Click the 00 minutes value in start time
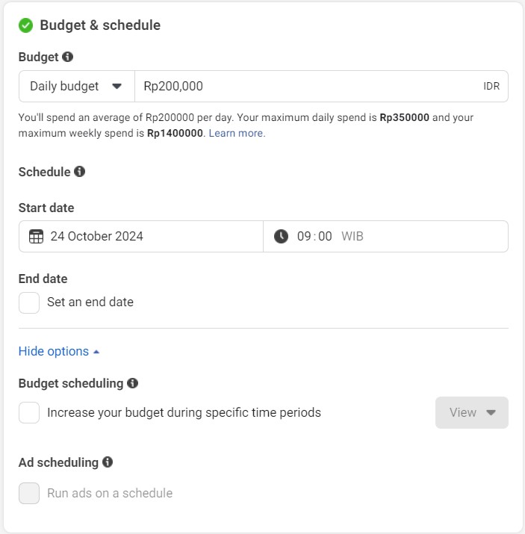The image size is (525, 534). pos(325,236)
